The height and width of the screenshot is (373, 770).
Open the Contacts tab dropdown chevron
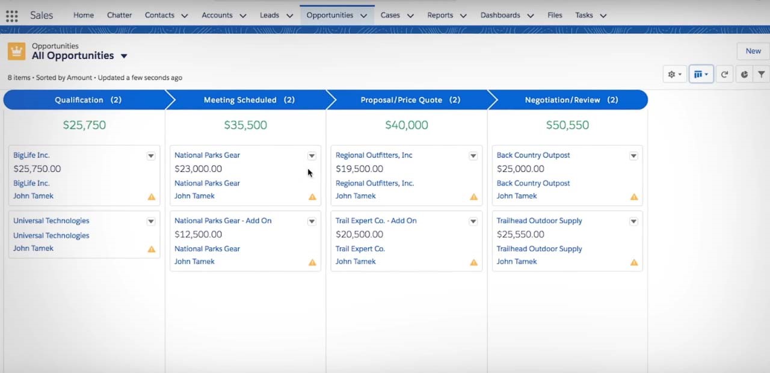(x=185, y=16)
